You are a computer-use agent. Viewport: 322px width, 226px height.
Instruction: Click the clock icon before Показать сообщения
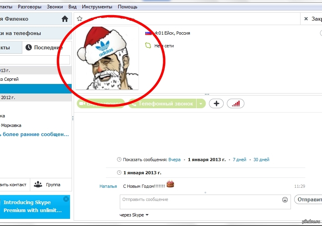[119, 160]
